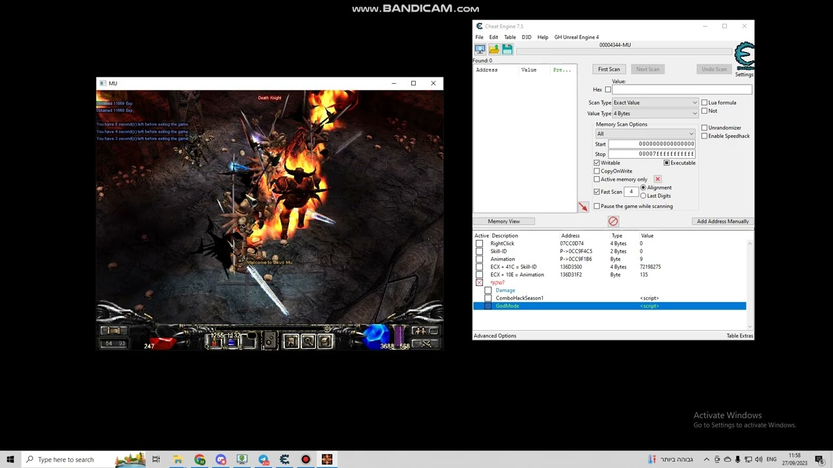This screenshot has width=833, height=468.
Task: Select the Last Digits radio button
Action: [643, 196]
